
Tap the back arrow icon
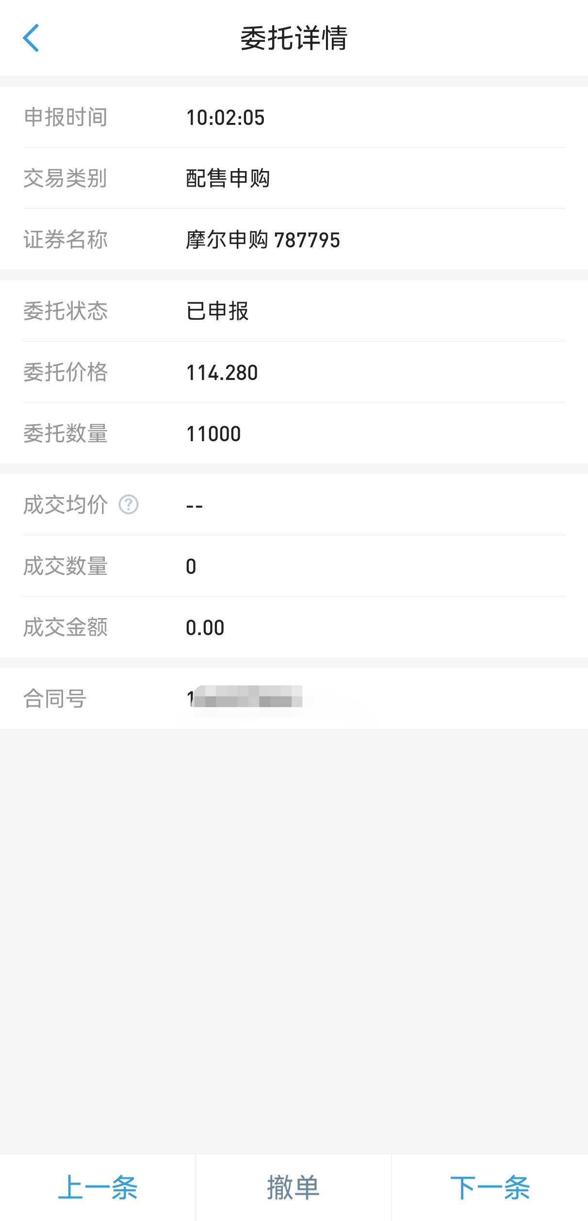click(31, 38)
